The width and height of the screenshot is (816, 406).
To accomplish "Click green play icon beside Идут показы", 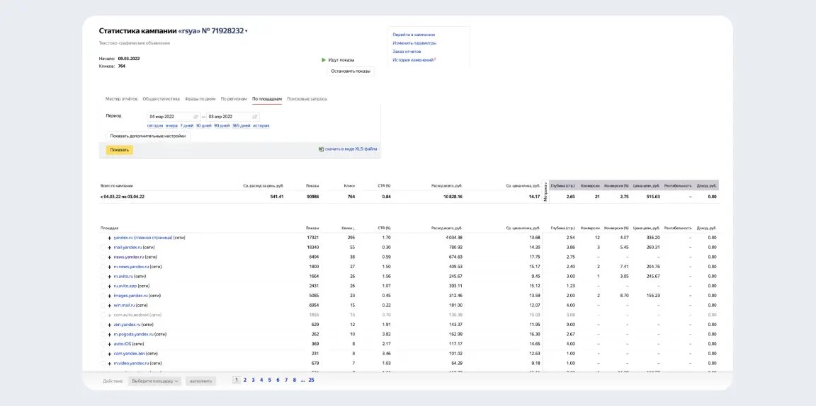I will (x=324, y=60).
